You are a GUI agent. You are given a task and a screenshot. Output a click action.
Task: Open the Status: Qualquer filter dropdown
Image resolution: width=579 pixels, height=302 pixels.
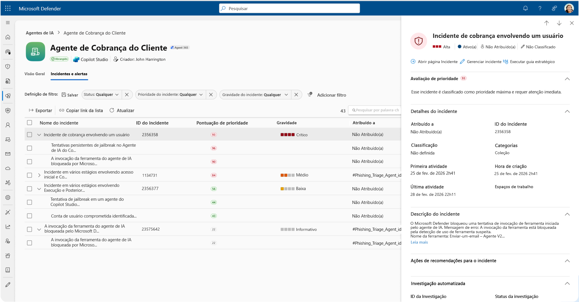[101, 95]
